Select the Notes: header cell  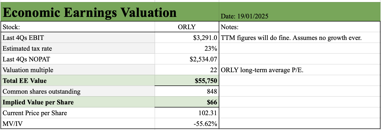300,27
